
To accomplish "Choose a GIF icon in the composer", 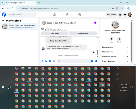I will point(54,61).
